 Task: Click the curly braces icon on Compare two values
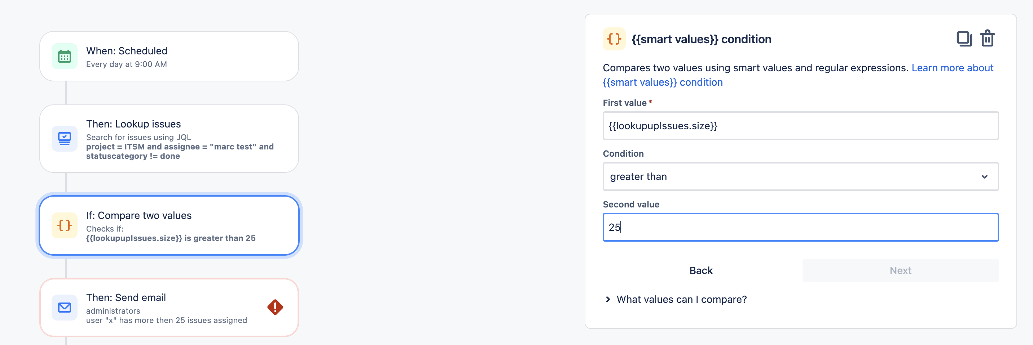click(64, 225)
